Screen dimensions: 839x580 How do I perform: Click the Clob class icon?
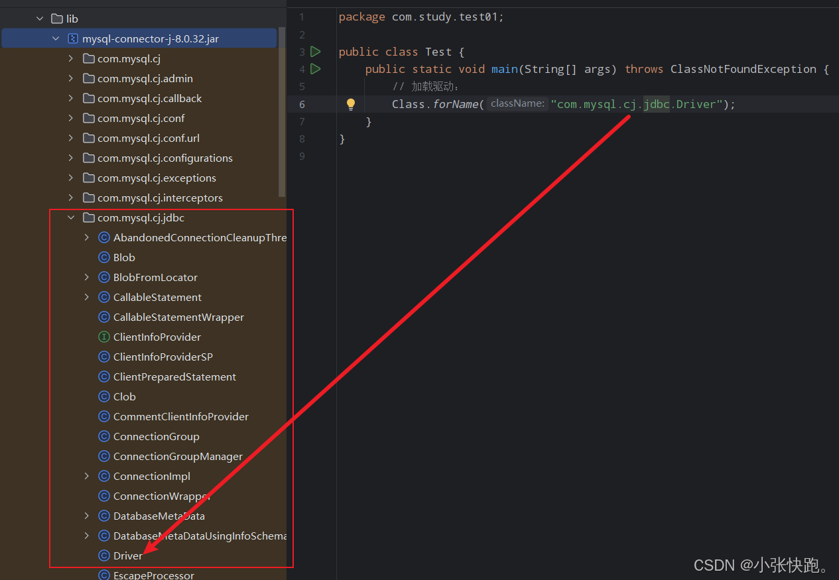(103, 396)
